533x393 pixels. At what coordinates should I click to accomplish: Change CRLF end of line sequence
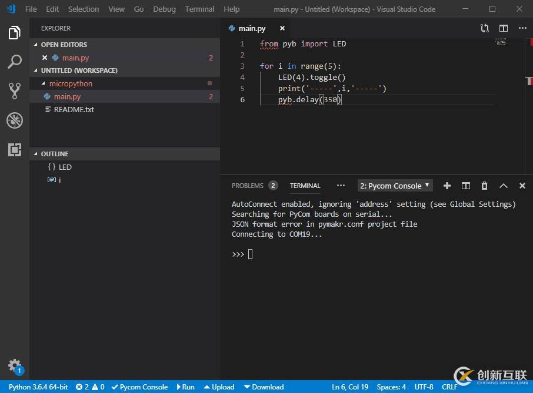pyautogui.click(x=449, y=387)
